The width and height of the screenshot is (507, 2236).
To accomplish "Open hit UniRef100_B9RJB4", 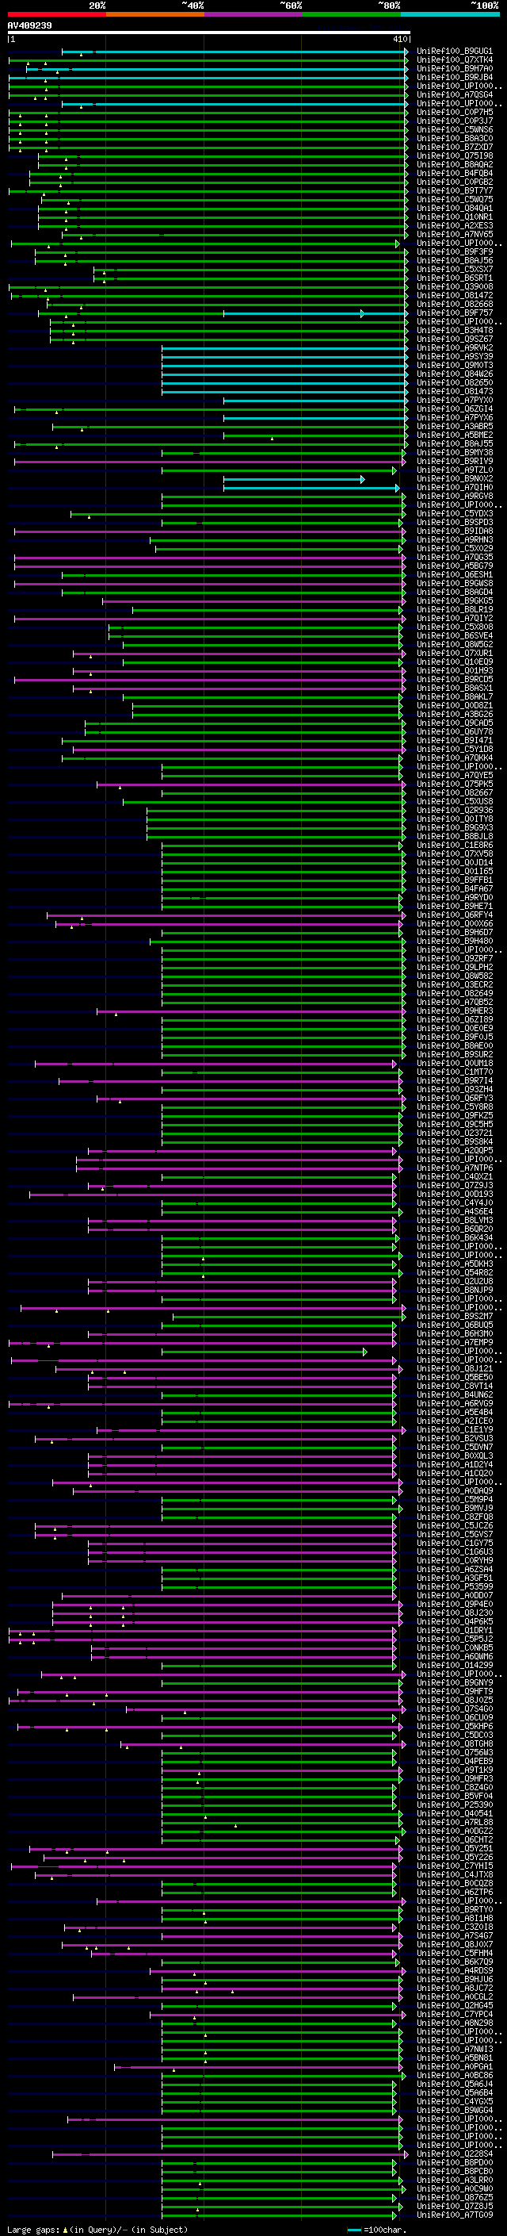I will pyautogui.click(x=454, y=77).
